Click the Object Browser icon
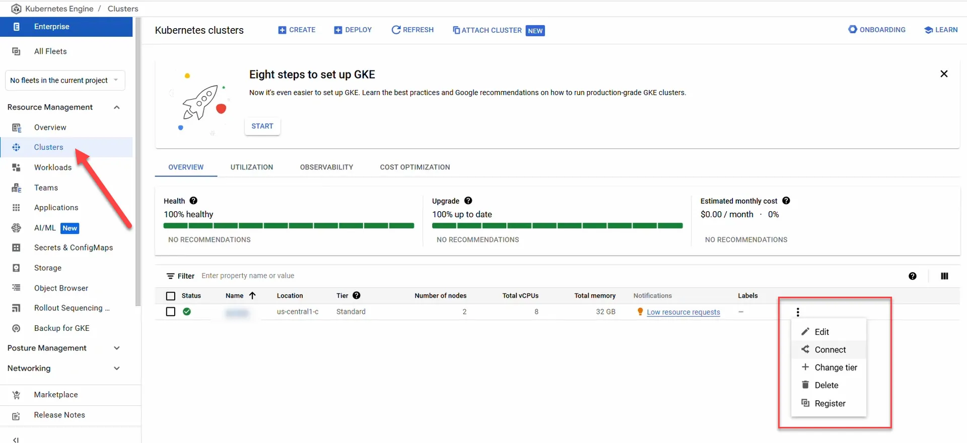 tap(16, 288)
